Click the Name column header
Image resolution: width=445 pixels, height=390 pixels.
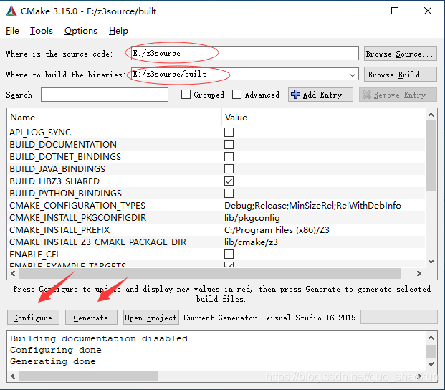point(23,118)
